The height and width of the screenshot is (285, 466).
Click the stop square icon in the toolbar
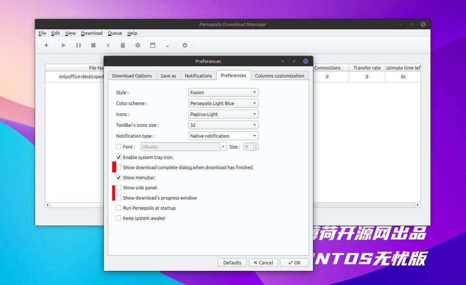click(x=93, y=45)
